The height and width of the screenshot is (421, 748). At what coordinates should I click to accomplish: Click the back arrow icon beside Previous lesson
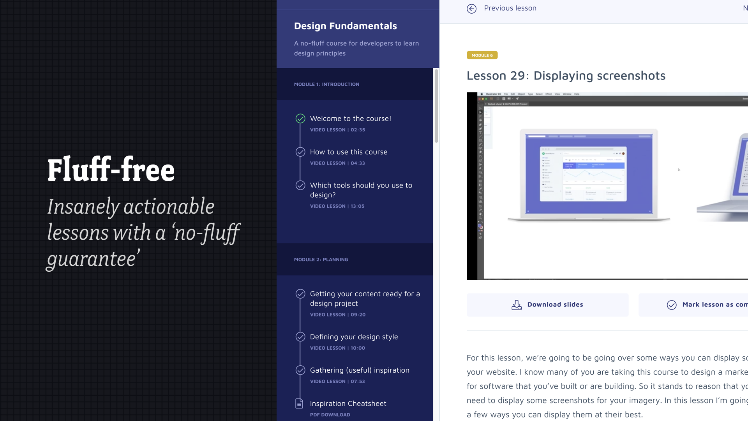tap(471, 8)
